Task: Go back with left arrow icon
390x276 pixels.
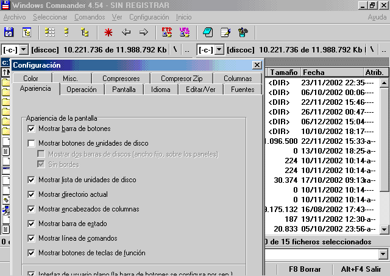Action: click(x=126, y=32)
